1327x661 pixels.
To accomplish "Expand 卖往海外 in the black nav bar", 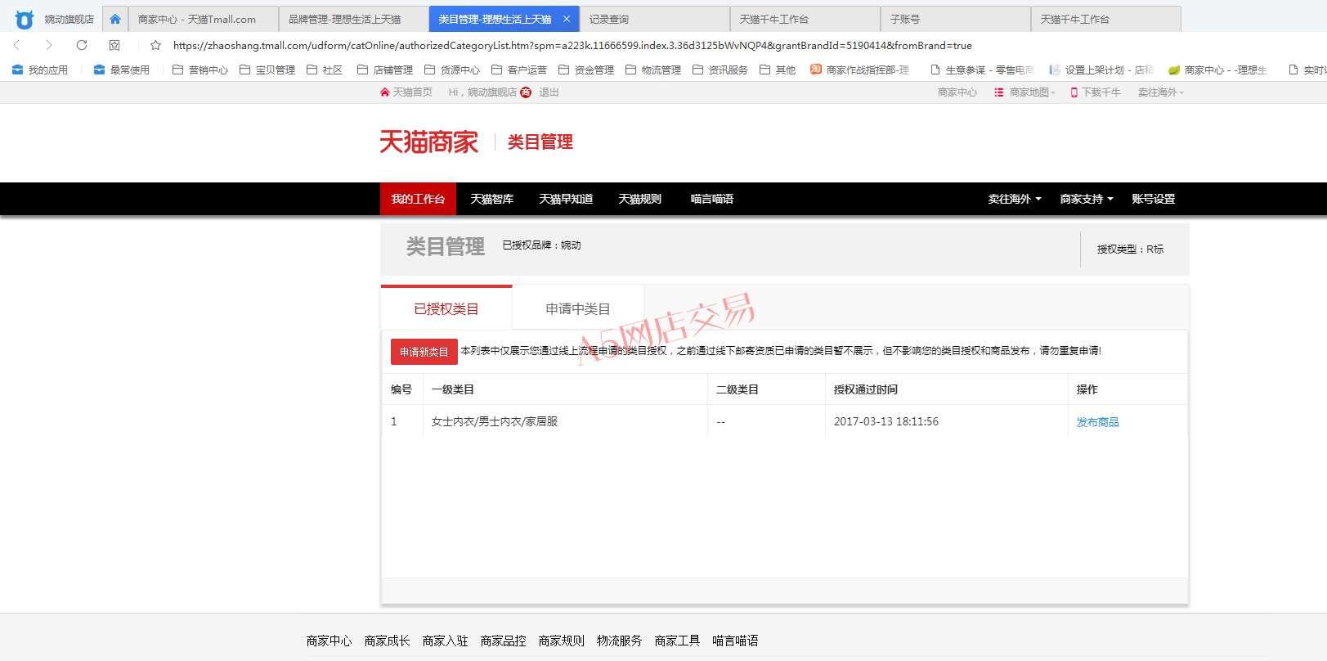I will coord(1015,199).
